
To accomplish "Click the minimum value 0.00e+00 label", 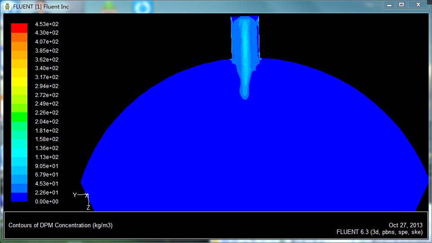I will 47,202.
